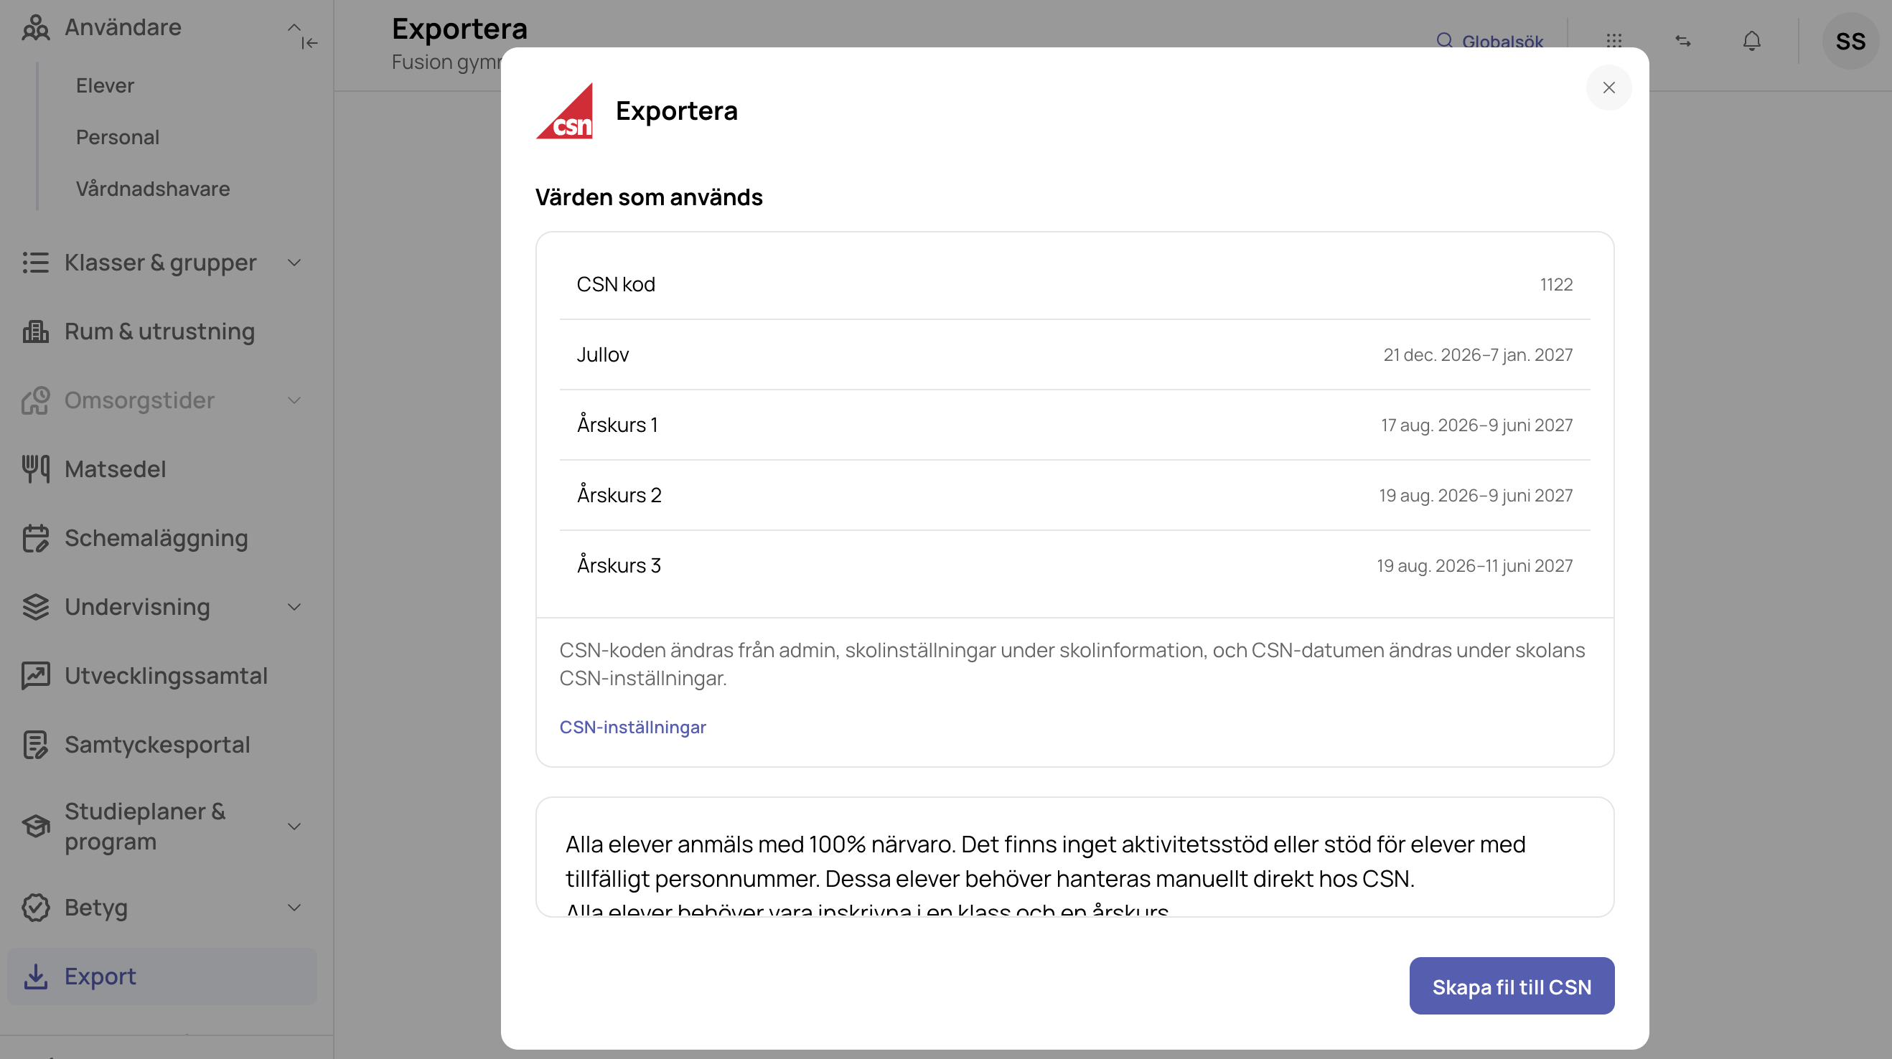Close the Exportera dialog
The image size is (1892, 1059).
click(1608, 88)
